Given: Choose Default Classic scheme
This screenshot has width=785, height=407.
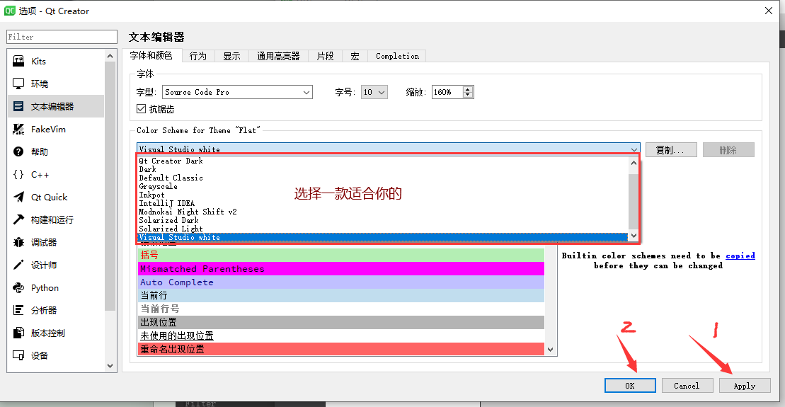Looking at the screenshot, I should pyautogui.click(x=383, y=178).
